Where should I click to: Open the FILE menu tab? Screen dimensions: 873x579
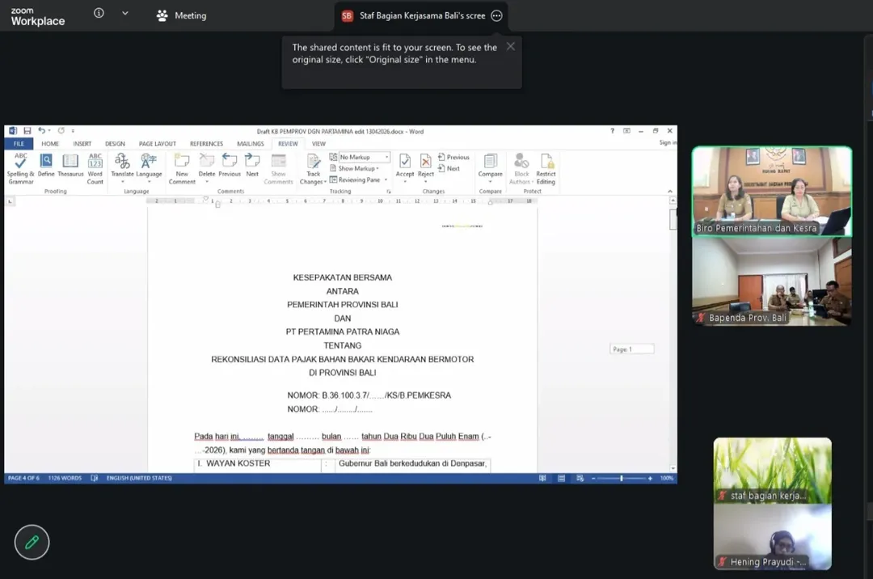point(18,144)
